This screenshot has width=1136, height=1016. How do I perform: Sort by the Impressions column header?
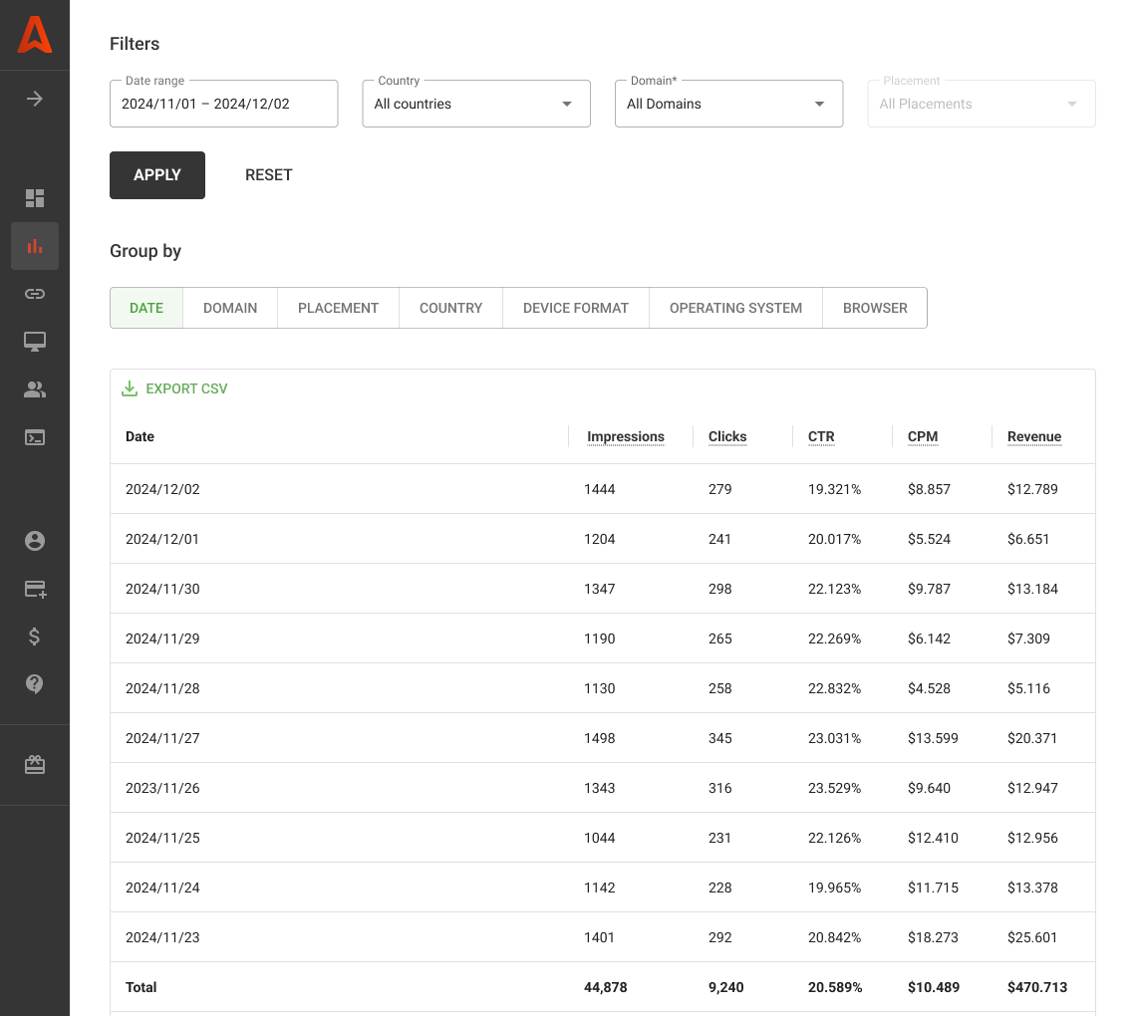(625, 436)
